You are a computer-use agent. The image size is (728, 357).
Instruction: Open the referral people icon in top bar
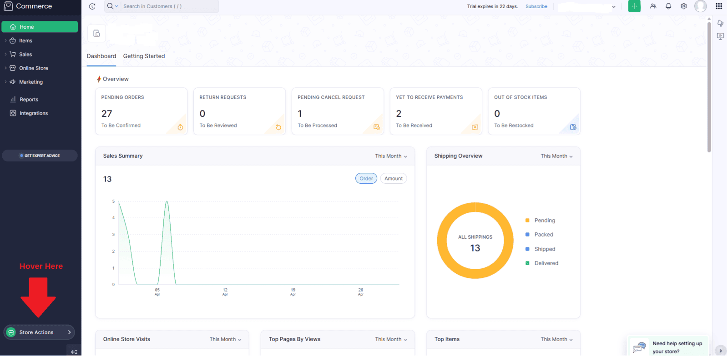[x=653, y=6]
